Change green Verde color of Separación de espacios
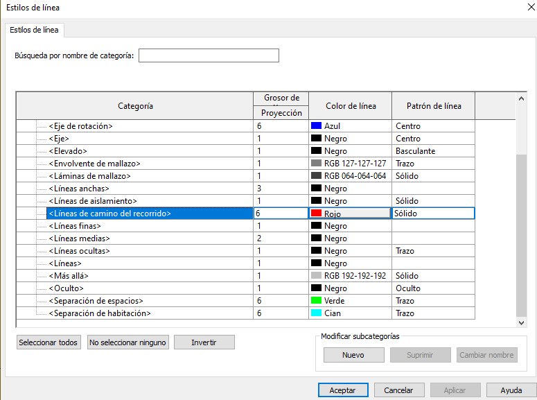The image size is (537, 400). coord(317,301)
